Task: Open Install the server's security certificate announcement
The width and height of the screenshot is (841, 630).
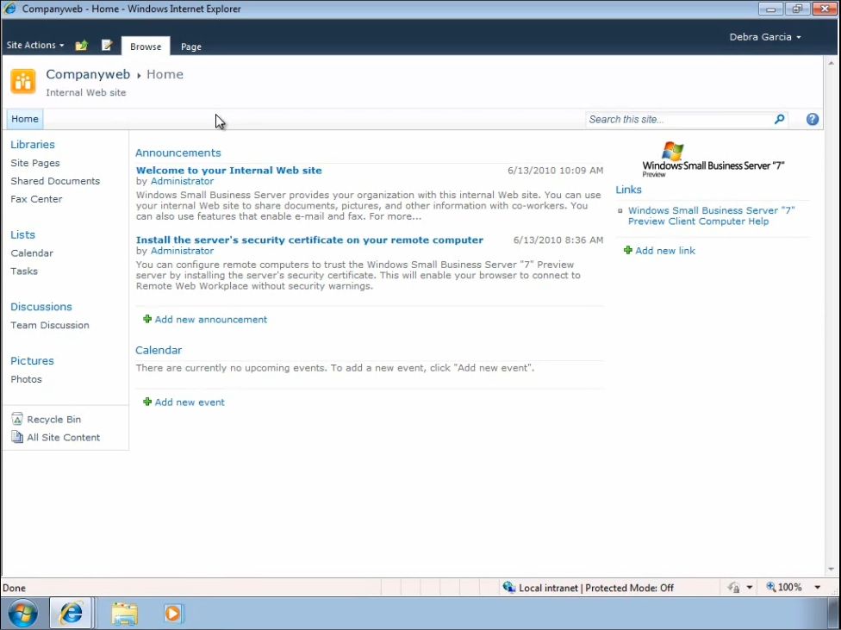Action: coord(309,240)
